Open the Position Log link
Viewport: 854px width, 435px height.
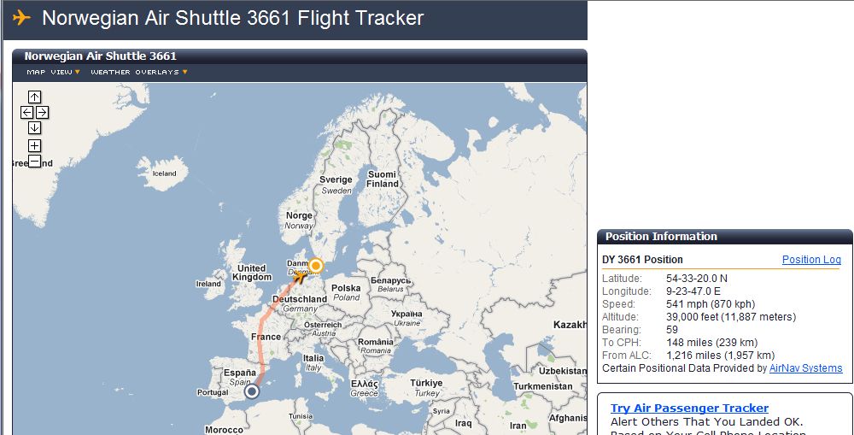[811, 260]
